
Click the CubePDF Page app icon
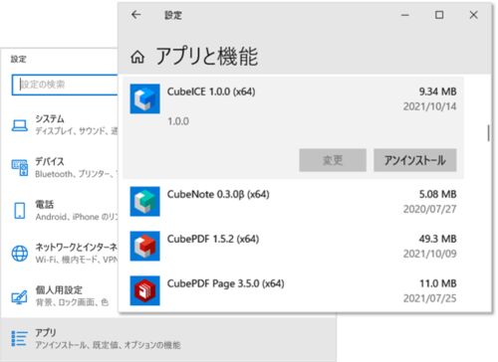[144, 290]
